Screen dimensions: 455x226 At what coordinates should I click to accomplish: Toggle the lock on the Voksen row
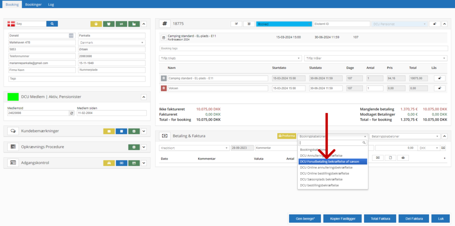[x=439, y=88]
